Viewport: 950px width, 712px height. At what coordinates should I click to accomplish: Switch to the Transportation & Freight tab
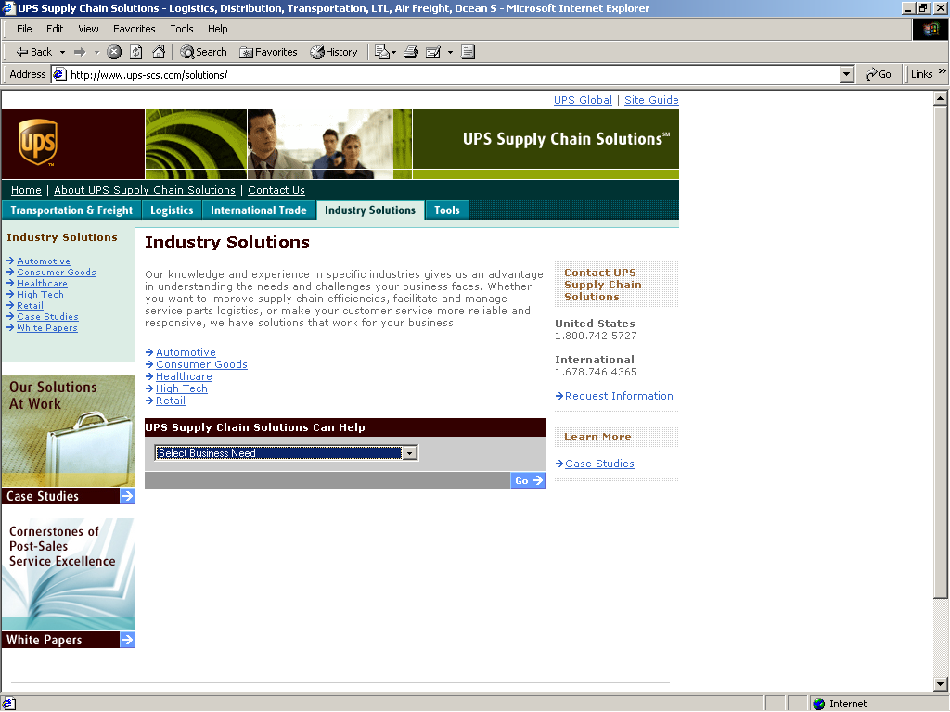(71, 210)
